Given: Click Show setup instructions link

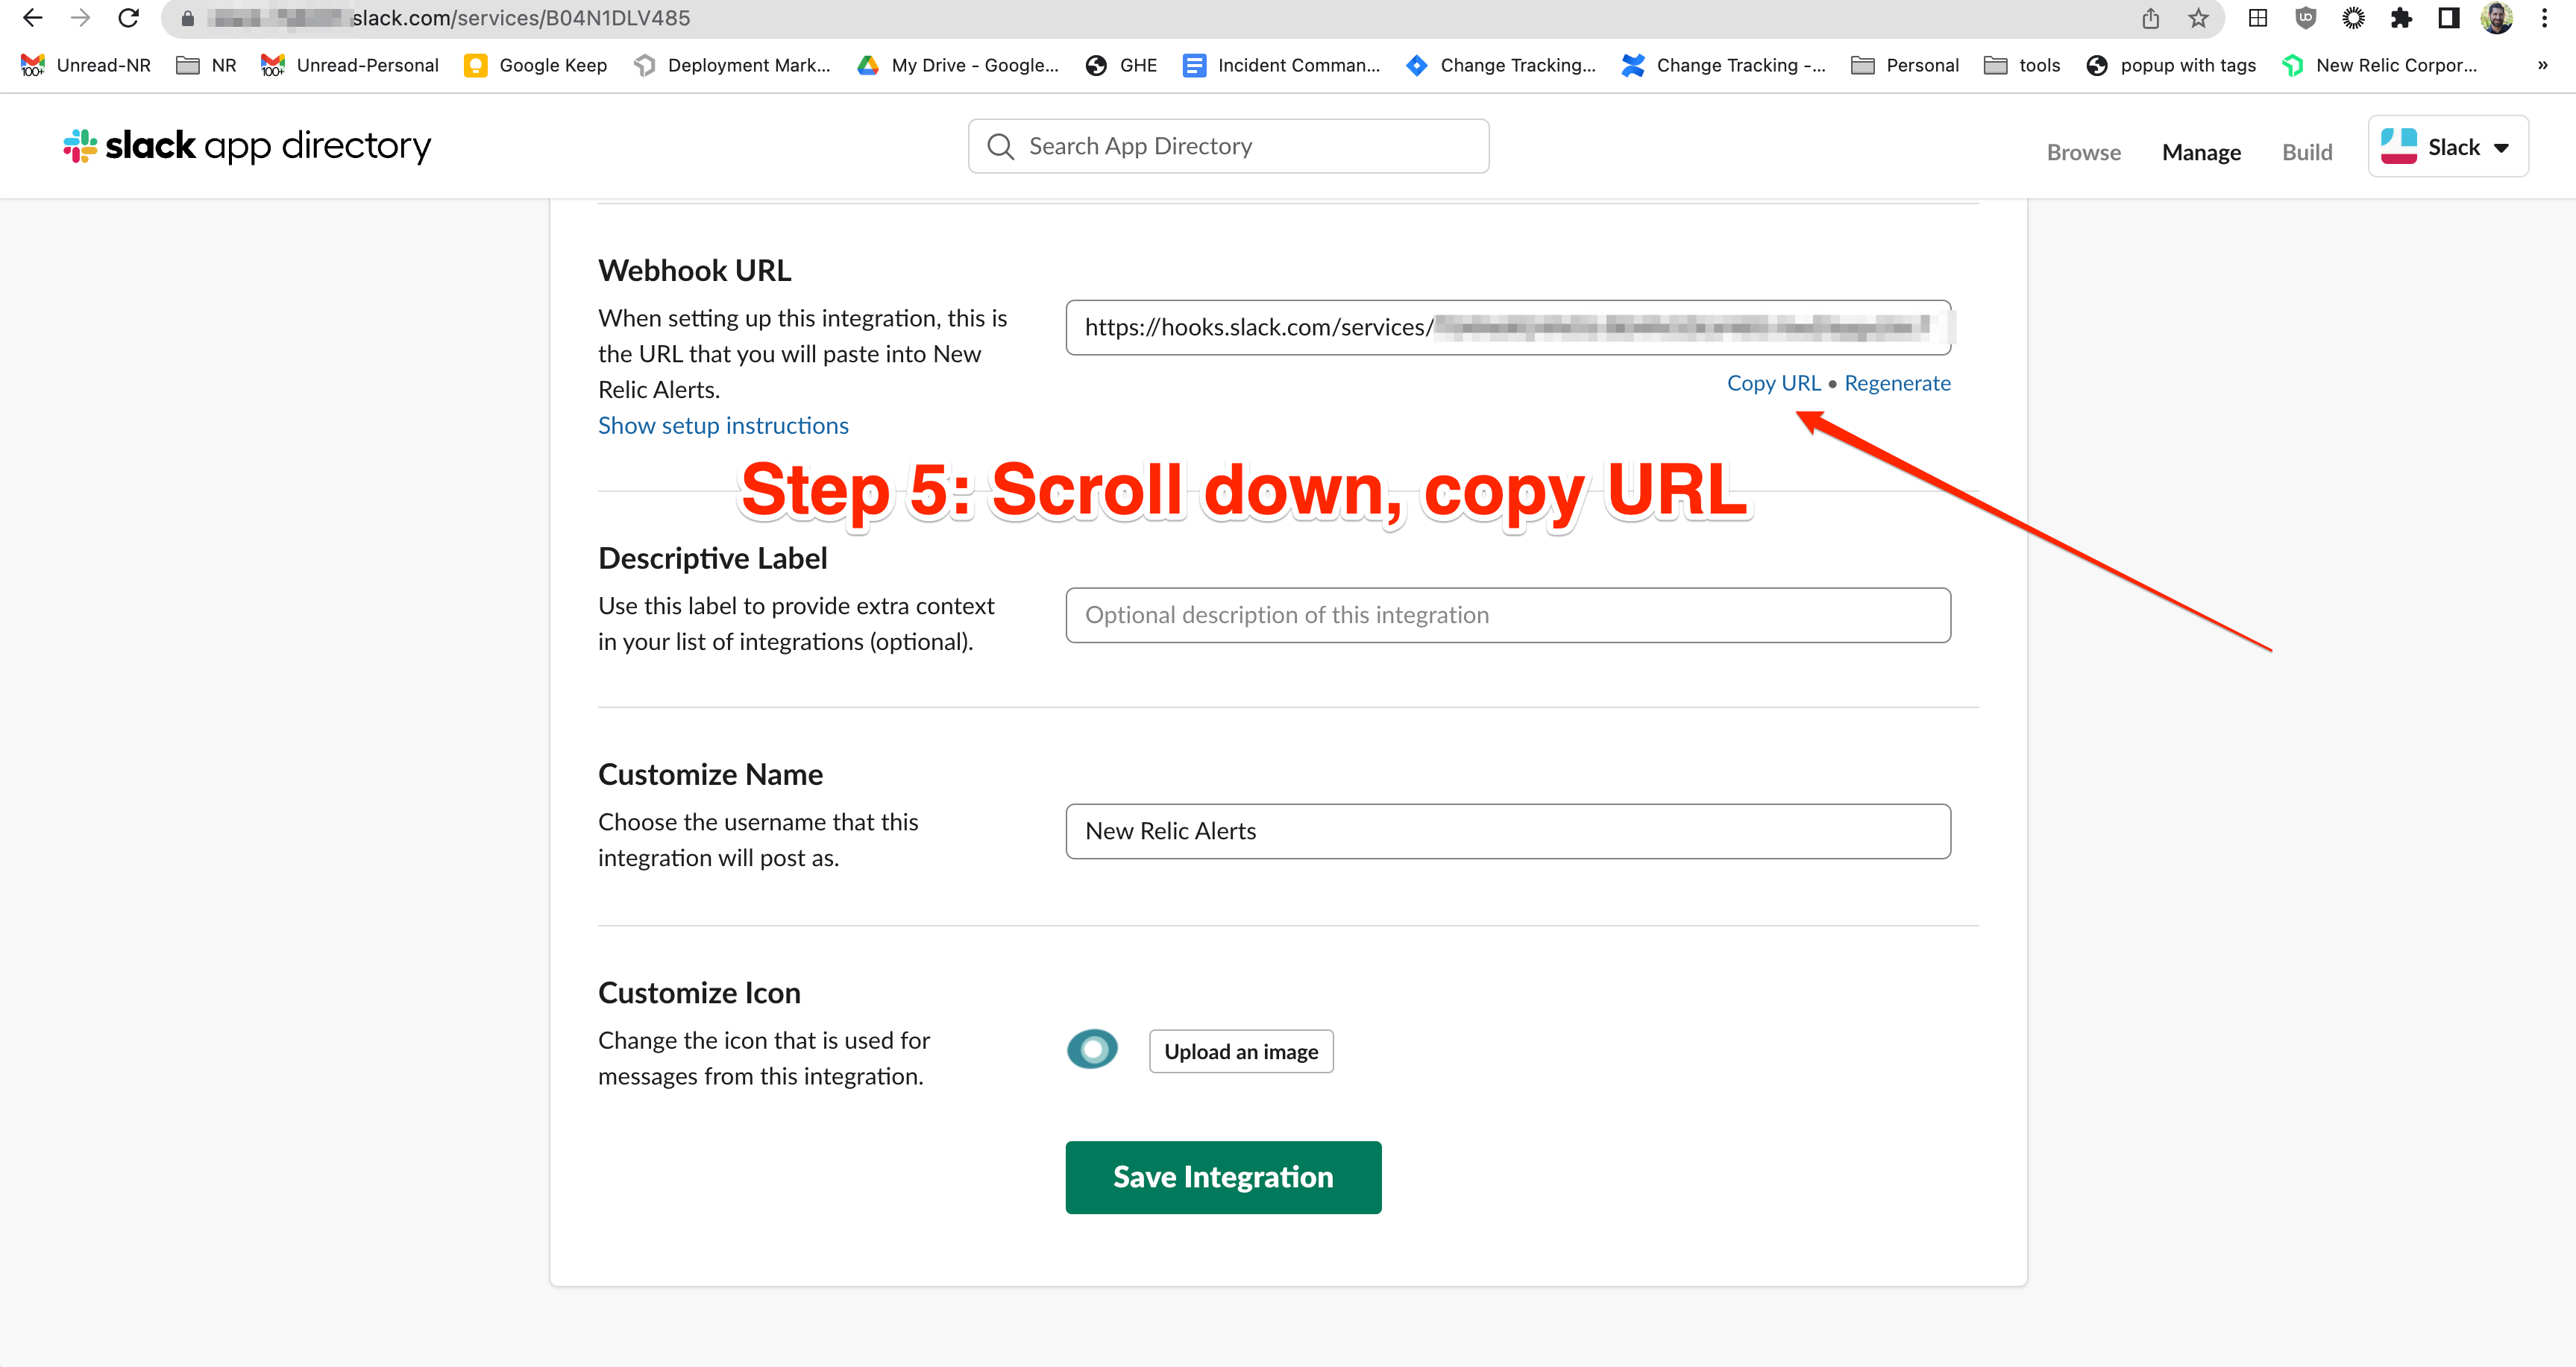Looking at the screenshot, I should [723, 426].
